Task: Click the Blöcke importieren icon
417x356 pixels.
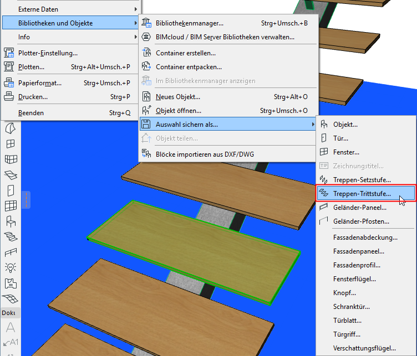Action: coord(146,154)
